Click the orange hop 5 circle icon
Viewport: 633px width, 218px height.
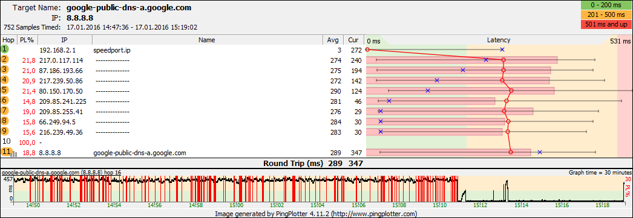(4, 90)
